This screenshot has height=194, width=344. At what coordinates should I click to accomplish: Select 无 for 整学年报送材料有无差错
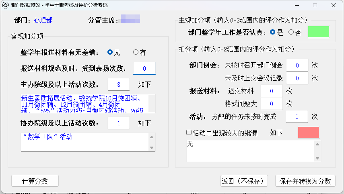113,52
